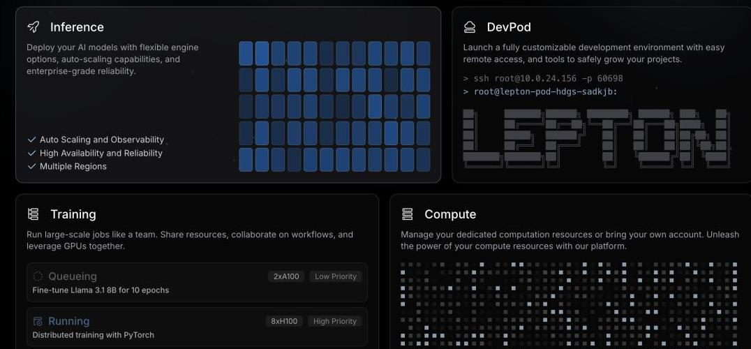
Task: Click 'Fine-tune Llama 3.1 8B for 10 epochs'
Action: 101,290
